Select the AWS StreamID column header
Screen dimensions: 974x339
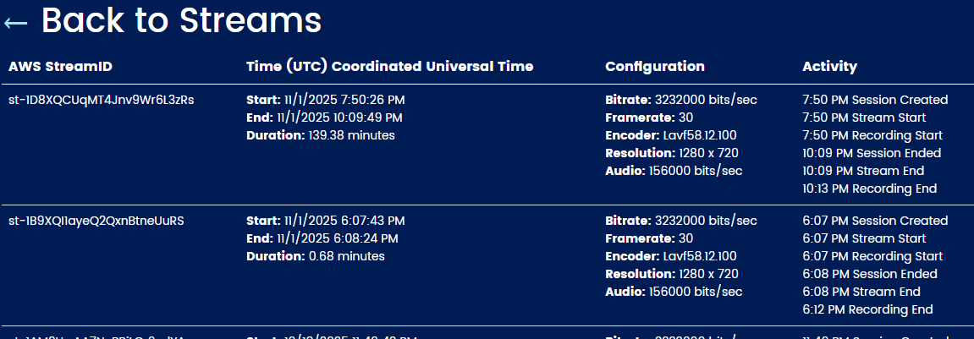60,67
